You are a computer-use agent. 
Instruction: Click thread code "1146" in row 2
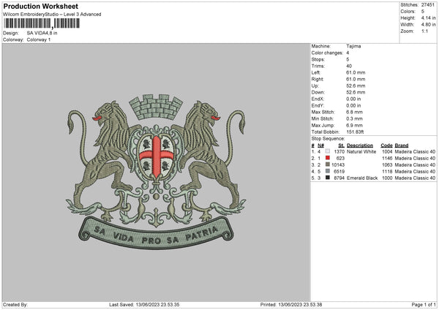coord(387,159)
